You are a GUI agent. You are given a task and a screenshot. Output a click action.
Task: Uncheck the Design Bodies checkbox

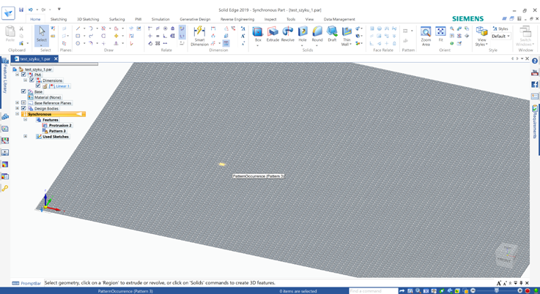(23, 108)
